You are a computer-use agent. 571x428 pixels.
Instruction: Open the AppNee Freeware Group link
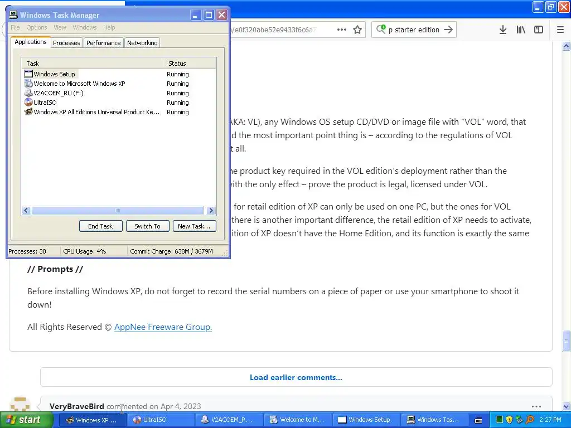point(163,327)
